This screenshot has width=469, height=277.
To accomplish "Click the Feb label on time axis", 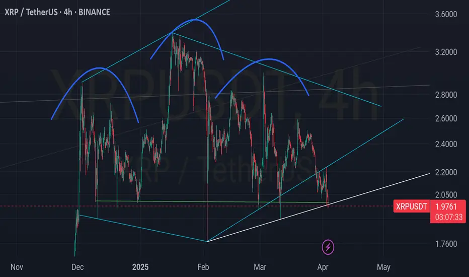I will 203,267.
